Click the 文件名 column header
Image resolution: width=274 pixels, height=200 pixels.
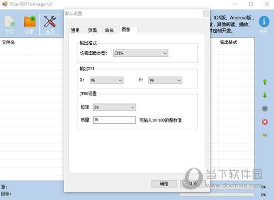pyautogui.click(x=8, y=42)
